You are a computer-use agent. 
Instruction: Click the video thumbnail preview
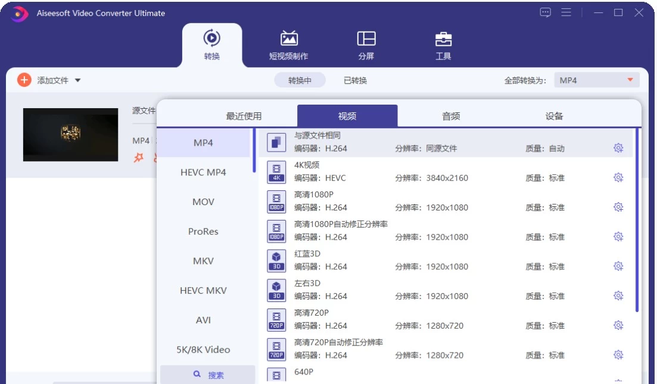(70, 135)
